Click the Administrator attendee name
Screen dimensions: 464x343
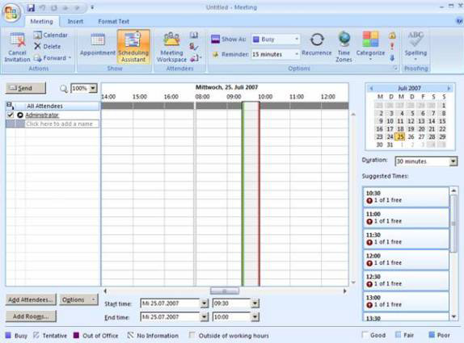pos(42,115)
